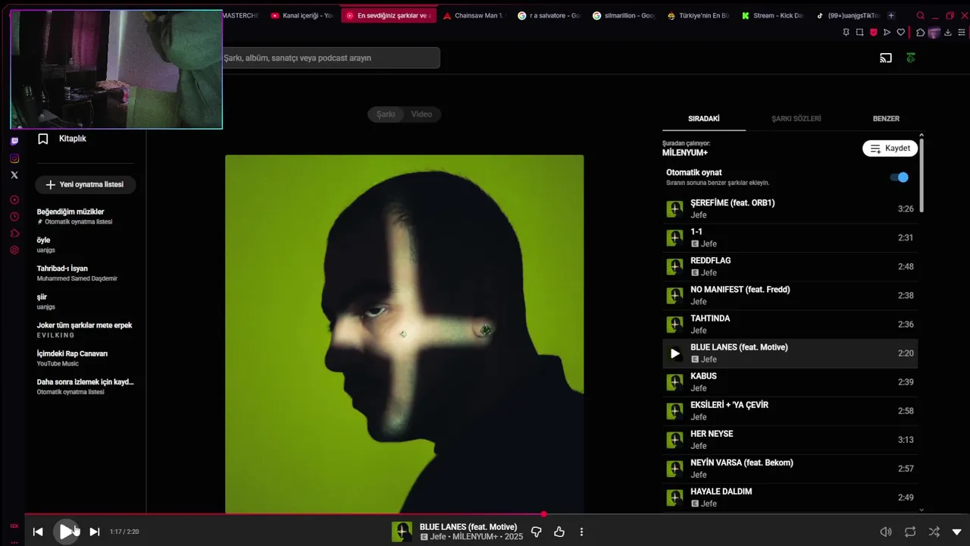The width and height of the screenshot is (970, 546).
Task: Open settings gear in browser sidebar
Action: pos(14,250)
